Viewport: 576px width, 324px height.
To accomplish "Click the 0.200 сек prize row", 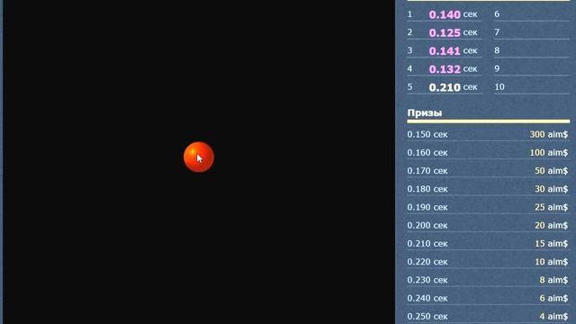I will [x=488, y=225].
